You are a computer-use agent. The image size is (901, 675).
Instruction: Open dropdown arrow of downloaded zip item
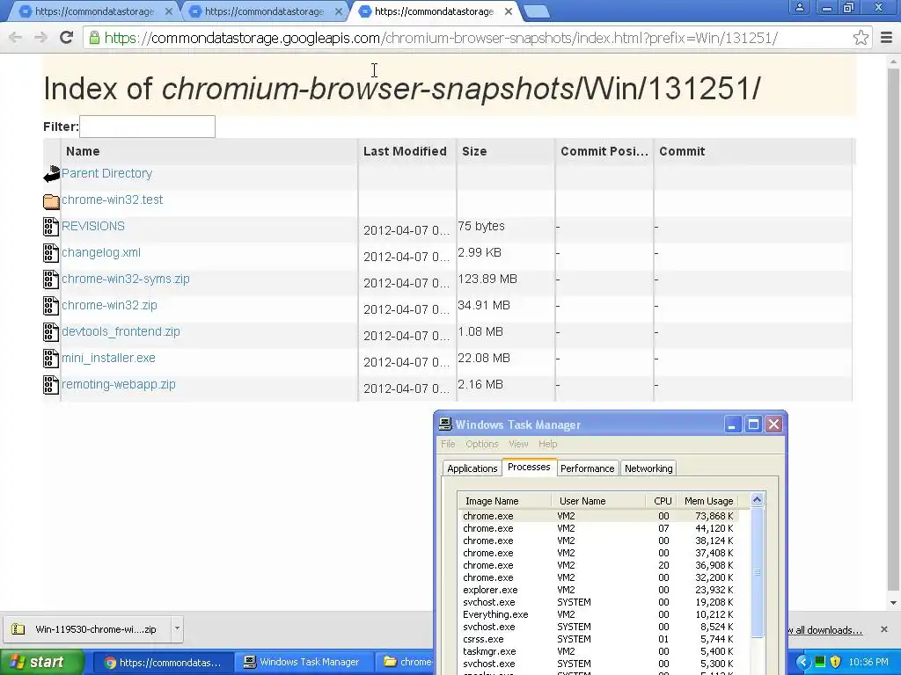[177, 628]
